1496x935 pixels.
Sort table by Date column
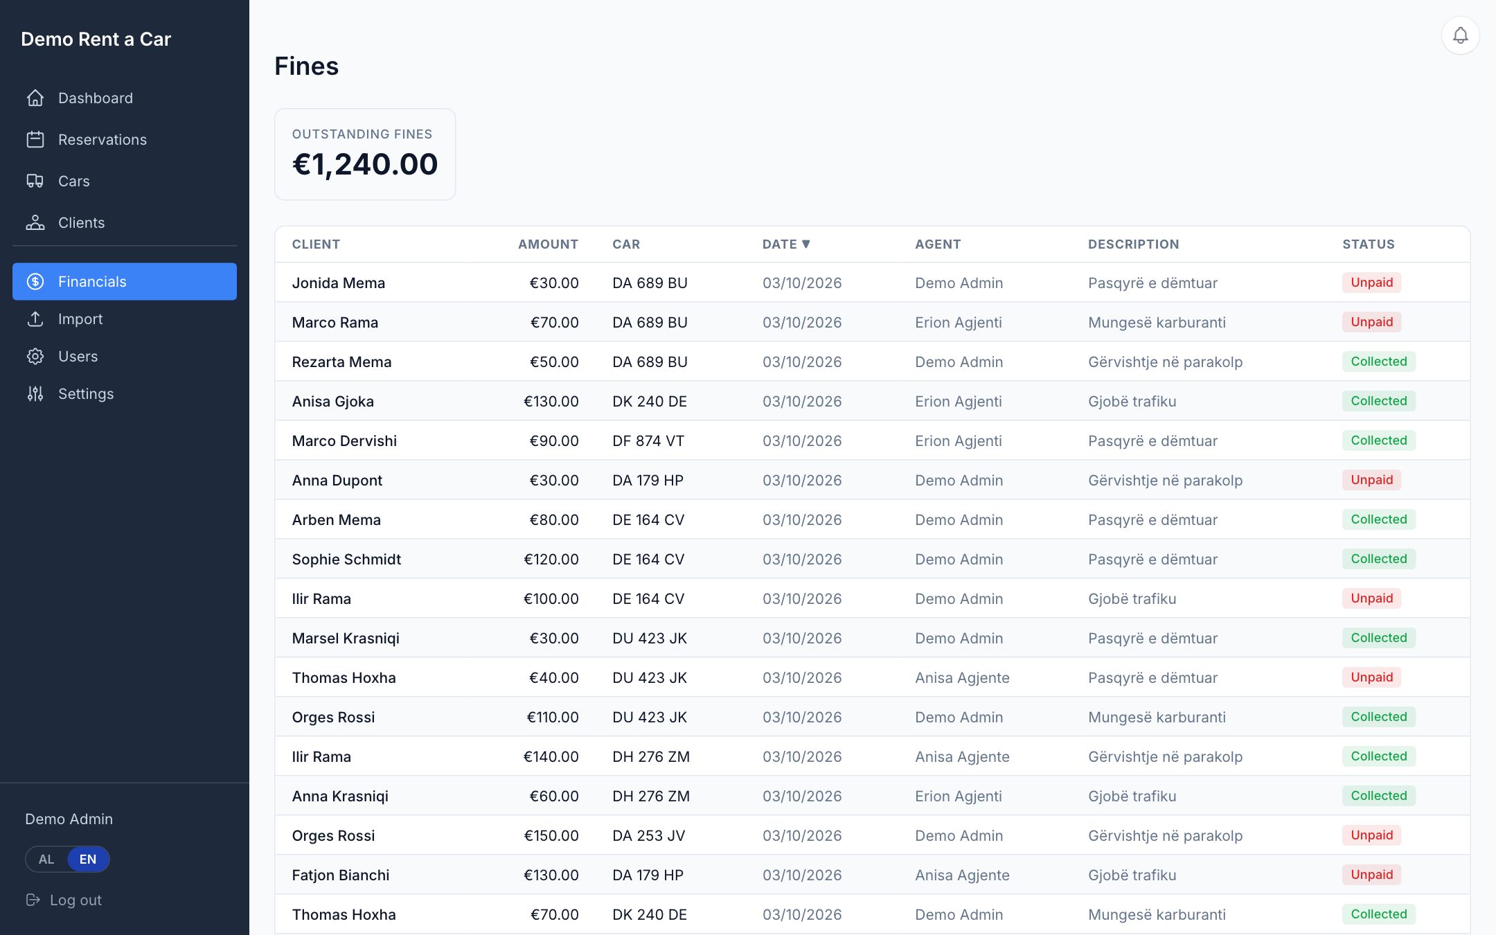[x=786, y=244]
